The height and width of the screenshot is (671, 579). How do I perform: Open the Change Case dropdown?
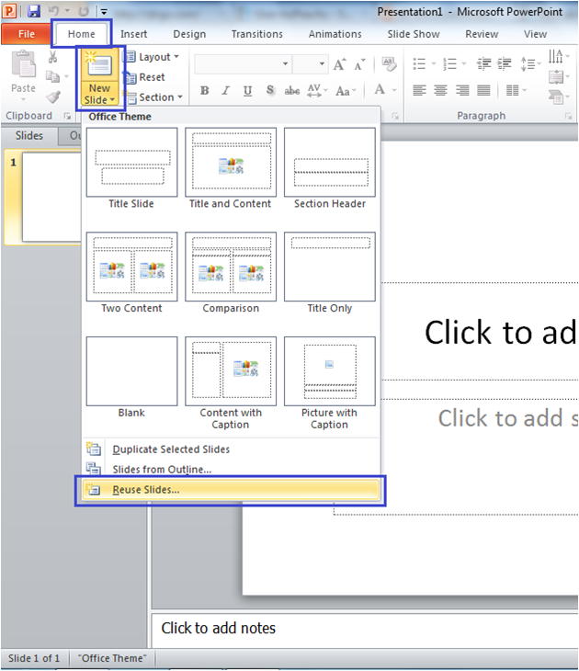click(346, 91)
